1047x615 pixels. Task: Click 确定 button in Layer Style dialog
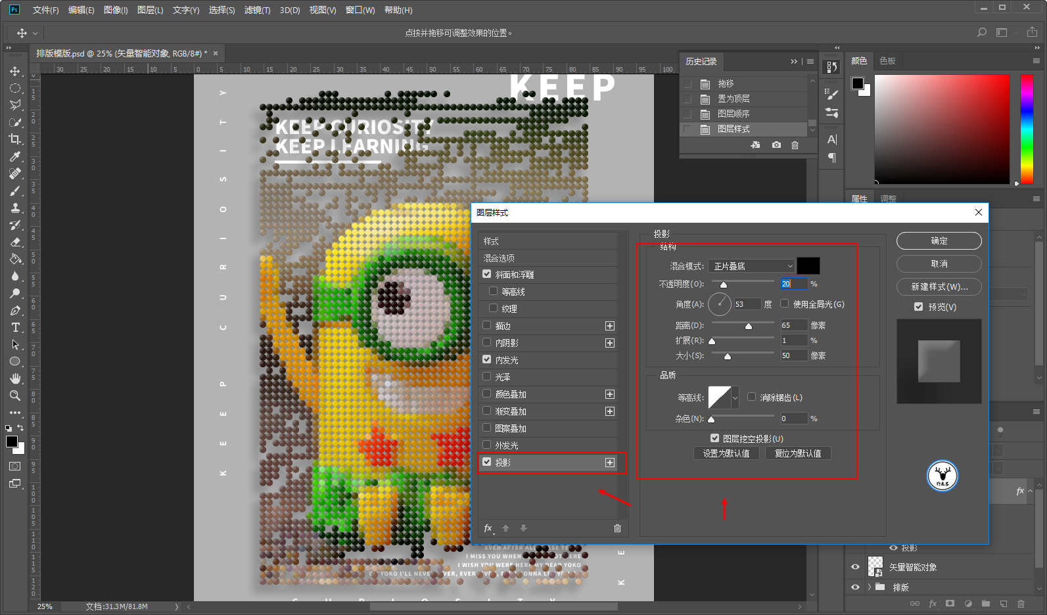[939, 241]
